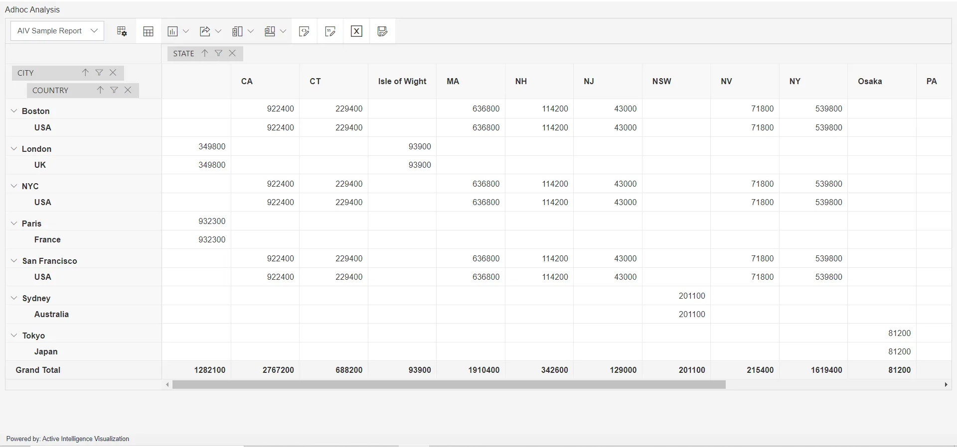Remove the CITY field from rows
This screenshot has height=447, width=957.
113,73
